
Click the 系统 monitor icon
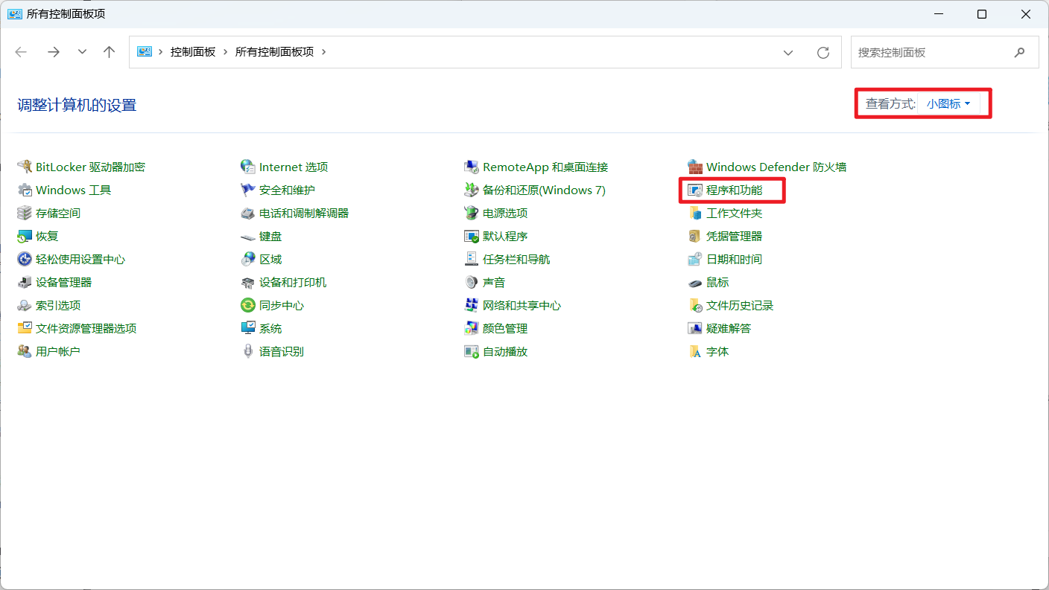point(248,328)
